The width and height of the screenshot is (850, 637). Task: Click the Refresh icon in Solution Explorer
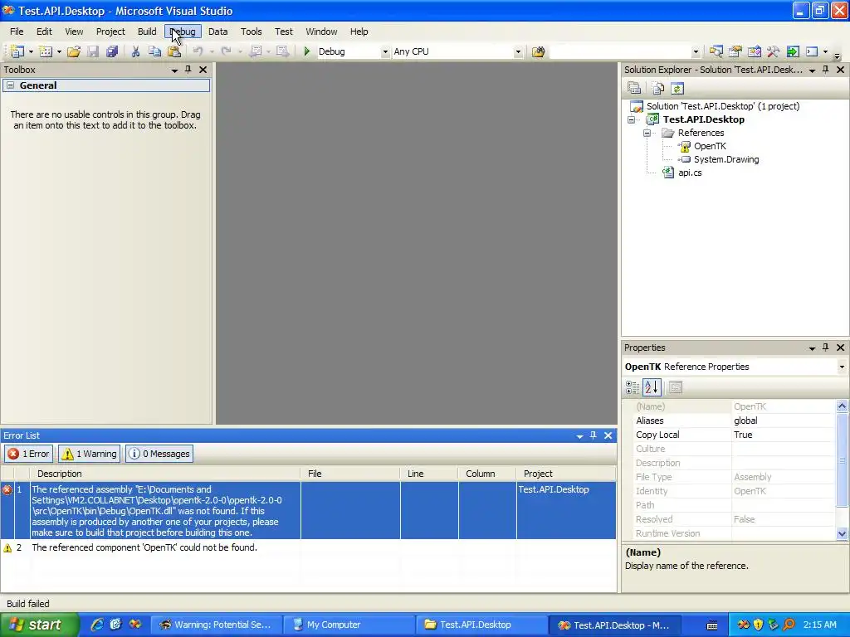pyautogui.click(x=677, y=88)
